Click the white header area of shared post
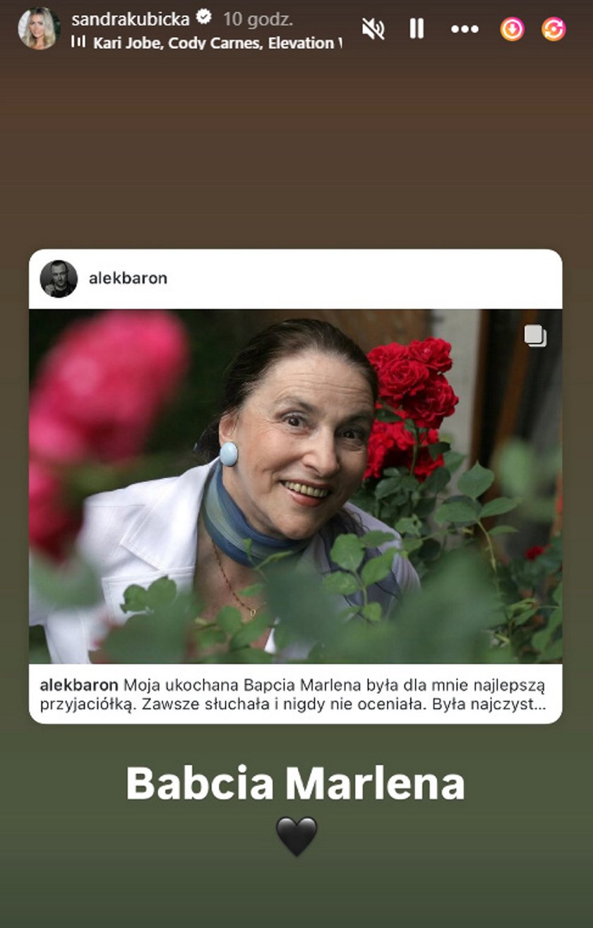This screenshot has height=928, width=593. 296,279
